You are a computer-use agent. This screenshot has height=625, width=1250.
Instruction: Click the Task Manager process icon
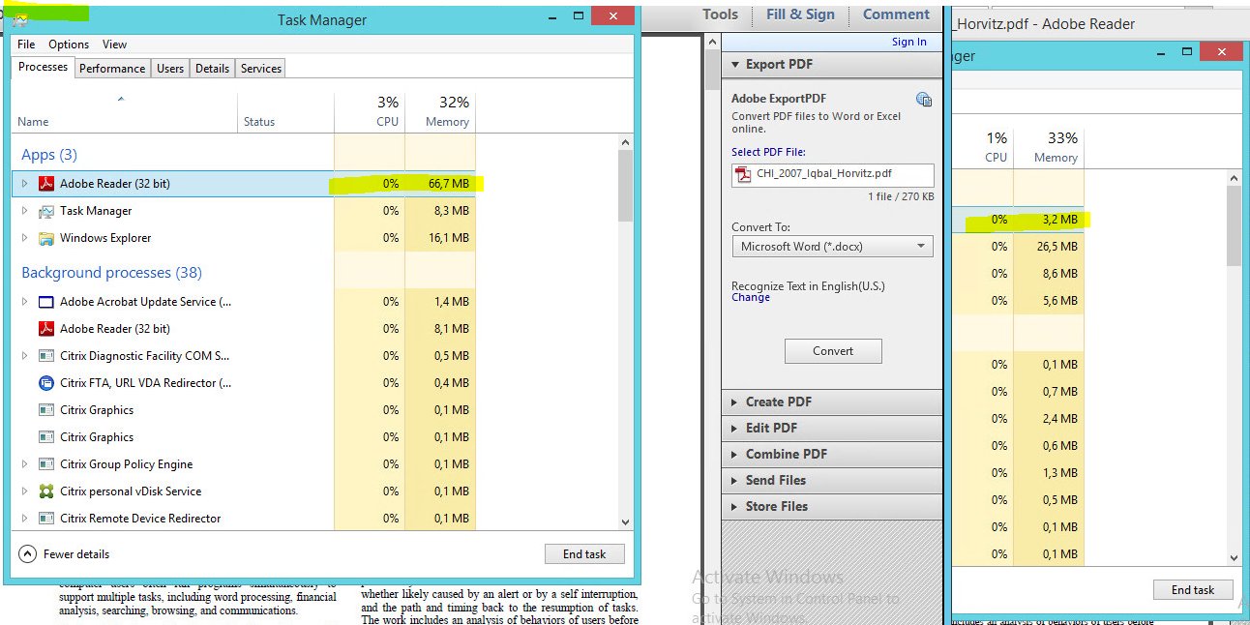click(45, 211)
